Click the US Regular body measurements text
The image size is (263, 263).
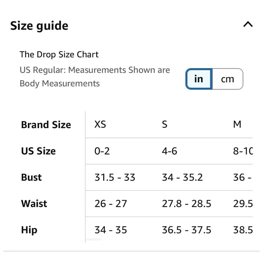pyautogui.click(x=95, y=77)
